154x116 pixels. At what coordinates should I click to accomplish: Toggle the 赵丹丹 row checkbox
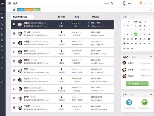tap(14, 98)
